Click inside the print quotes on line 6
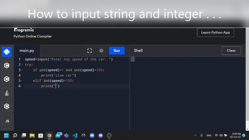 56,86
